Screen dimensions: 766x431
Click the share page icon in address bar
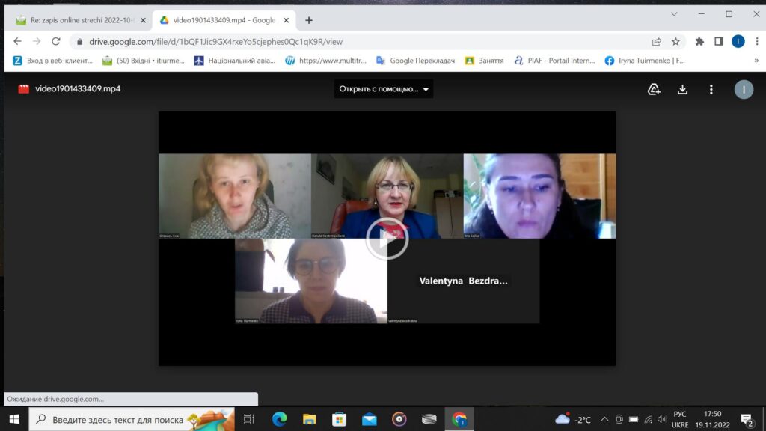tap(657, 42)
